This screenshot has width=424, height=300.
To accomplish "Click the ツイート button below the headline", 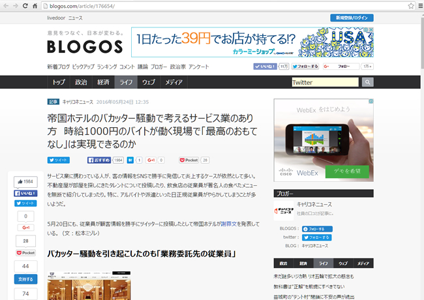I will pos(59,160).
